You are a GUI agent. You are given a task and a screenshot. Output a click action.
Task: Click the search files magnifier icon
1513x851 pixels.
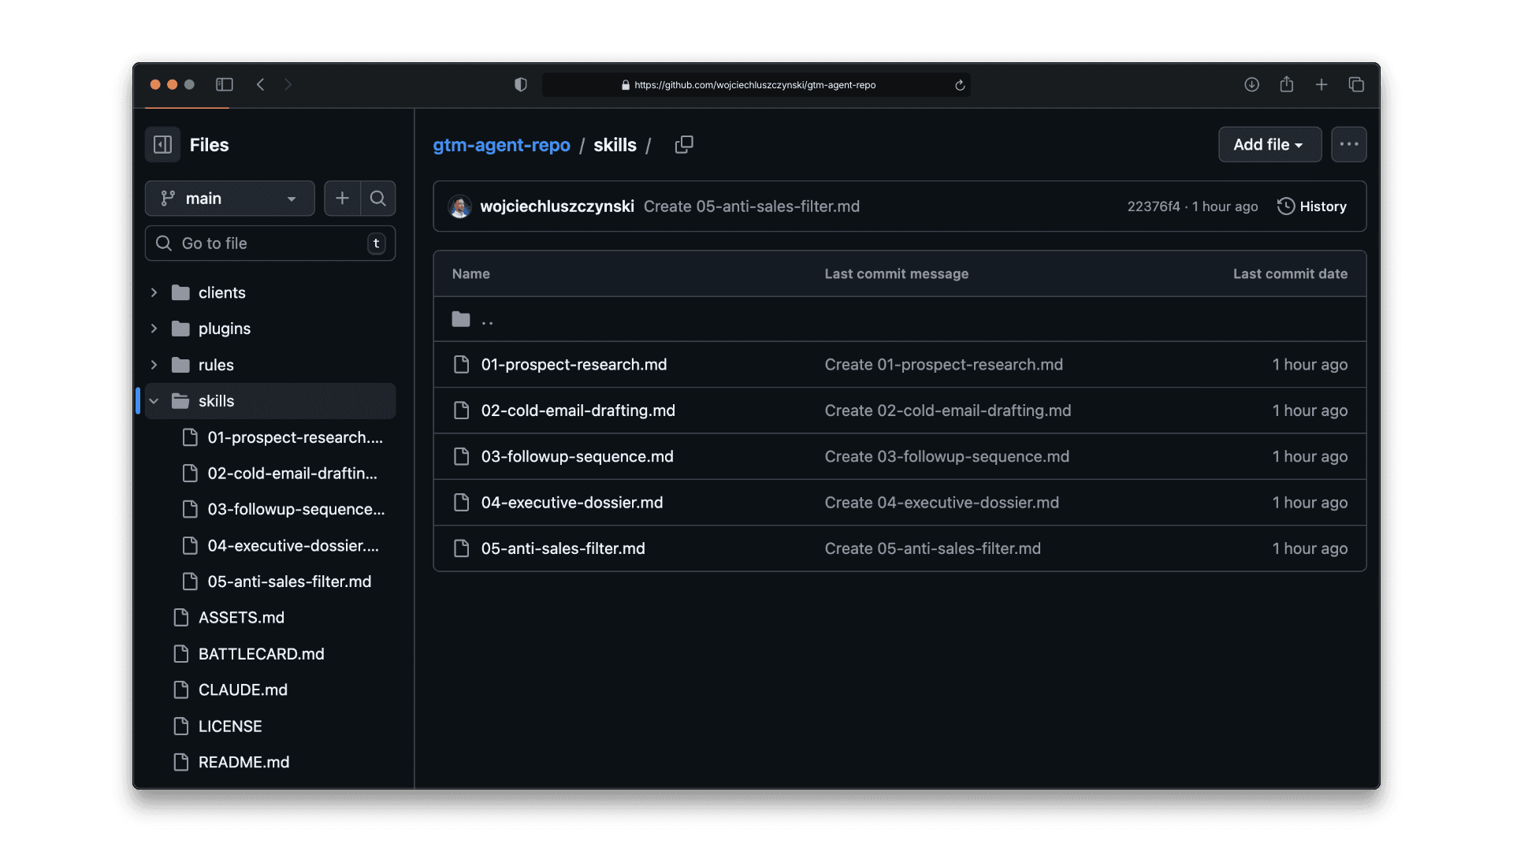378,199
